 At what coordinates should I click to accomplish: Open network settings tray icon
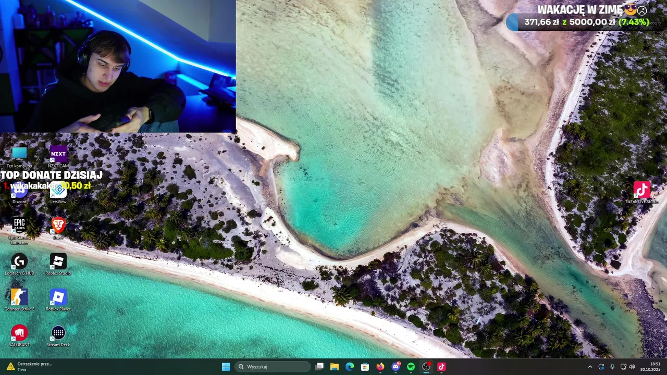[x=623, y=367]
